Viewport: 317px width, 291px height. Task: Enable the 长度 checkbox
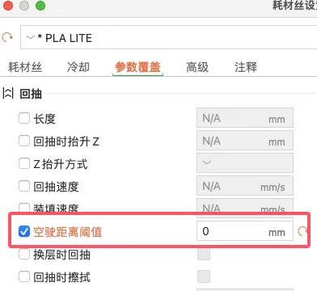point(24,118)
